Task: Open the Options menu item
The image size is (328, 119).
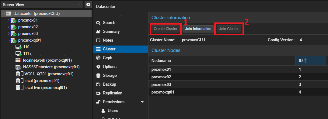Action: pyautogui.click(x=121, y=67)
